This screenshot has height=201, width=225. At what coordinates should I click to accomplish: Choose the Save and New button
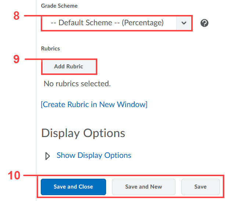pyautogui.click(x=144, y=187)
